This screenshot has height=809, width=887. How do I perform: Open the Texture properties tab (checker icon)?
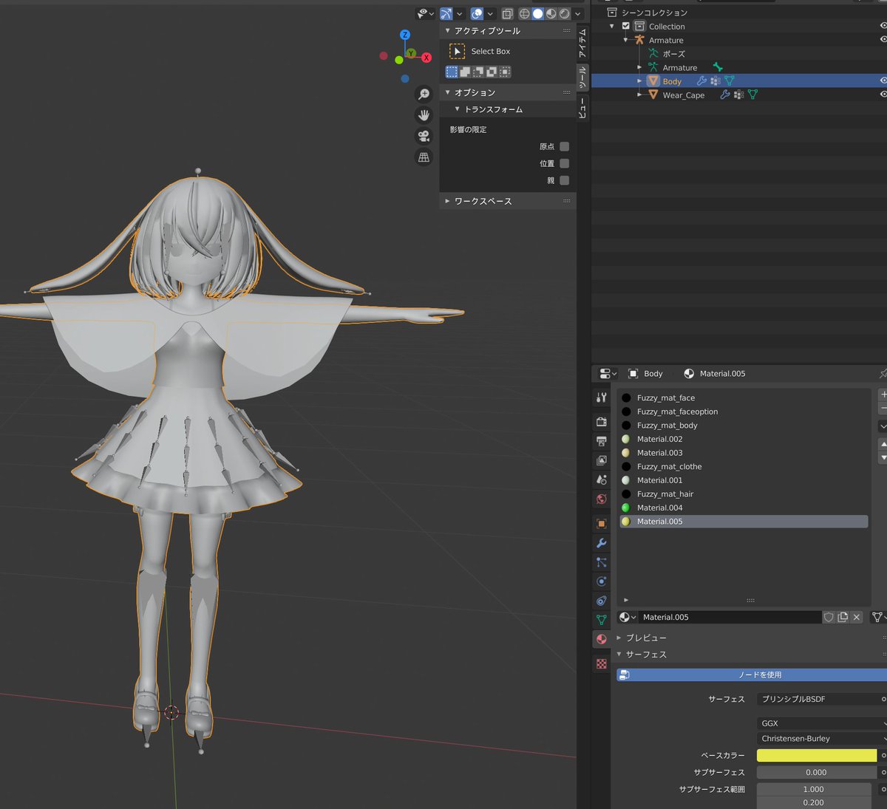tap(602, 664)
